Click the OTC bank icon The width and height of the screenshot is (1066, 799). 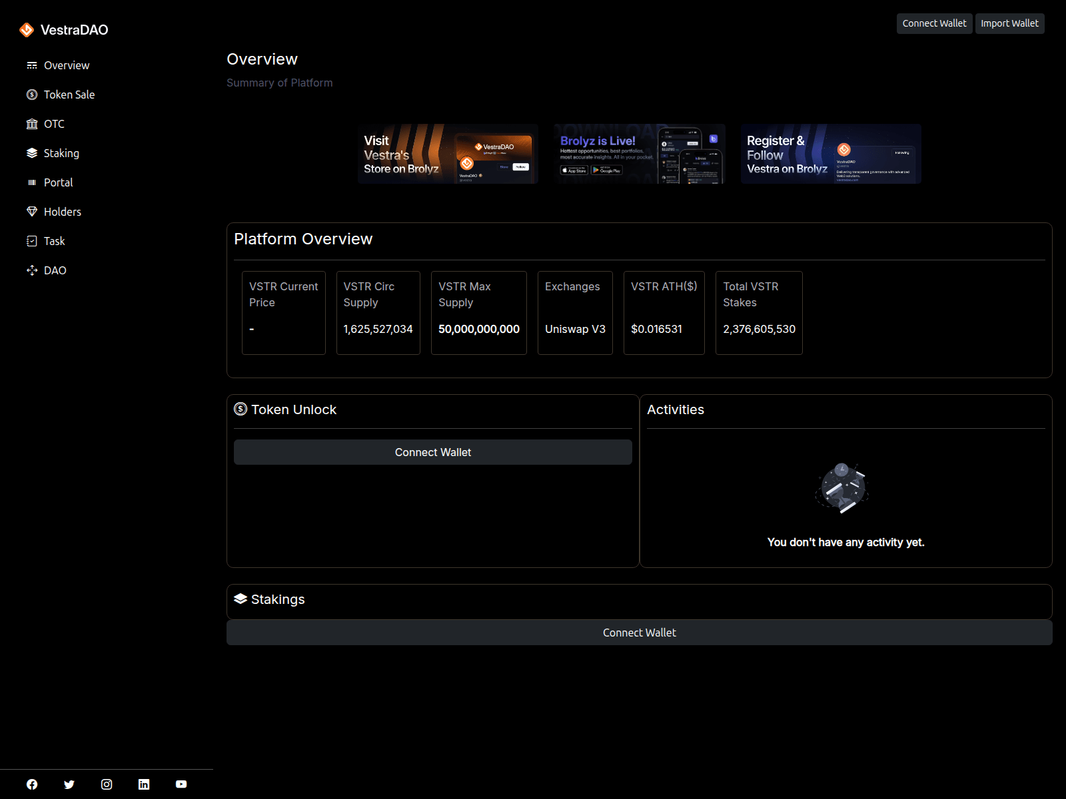(32, 124)
